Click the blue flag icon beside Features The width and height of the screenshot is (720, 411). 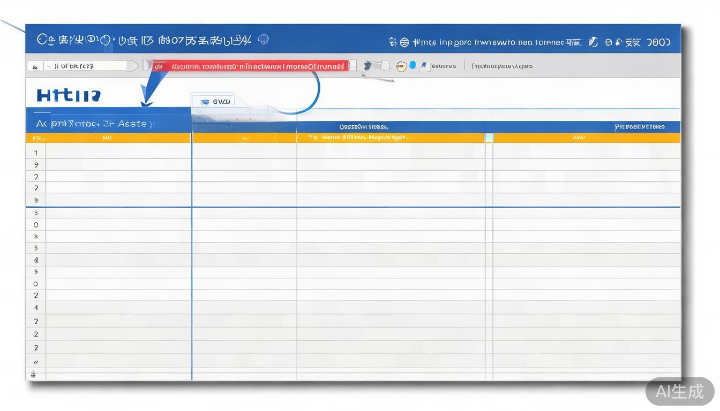point(424,66)
